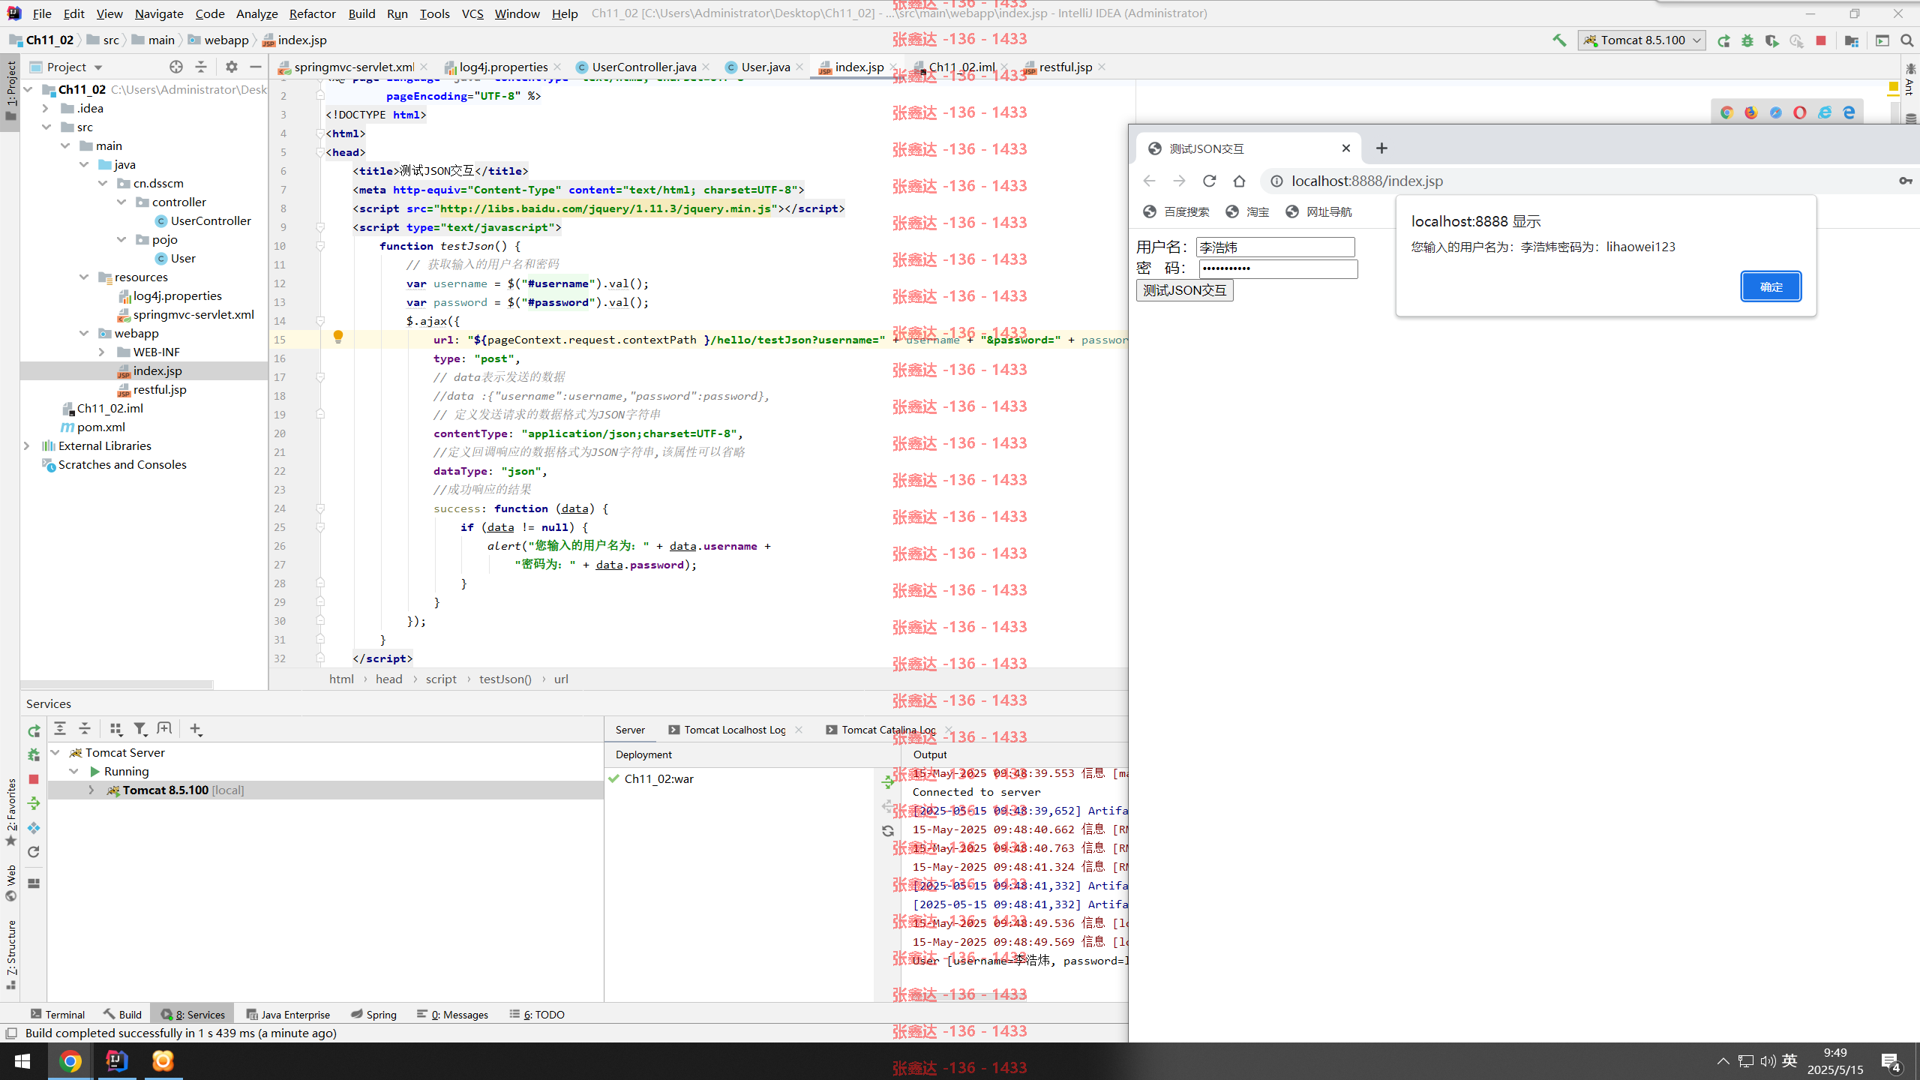Collapse the controller package node
Screen dimensions: 1920x1080
[x=121, y=202]
